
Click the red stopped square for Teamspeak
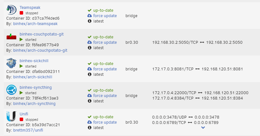point(21,13)
